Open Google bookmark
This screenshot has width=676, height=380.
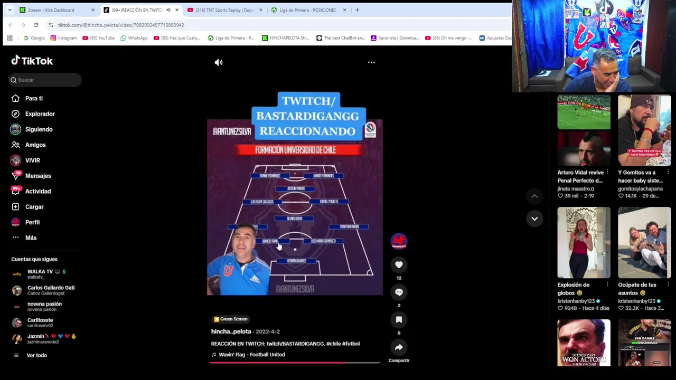[34, 38]
